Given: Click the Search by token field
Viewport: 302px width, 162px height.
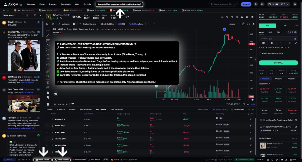Looking at the screenshot, I should tap(223, 4).
